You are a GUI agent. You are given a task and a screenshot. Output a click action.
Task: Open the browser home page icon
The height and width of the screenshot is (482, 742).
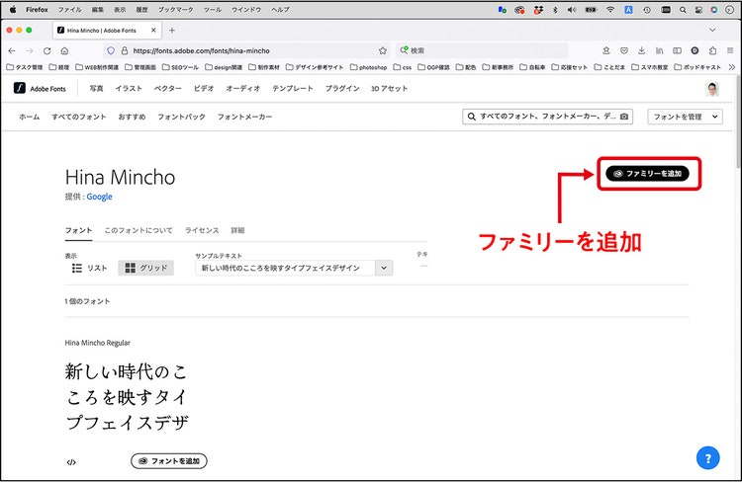pos(65,50)
